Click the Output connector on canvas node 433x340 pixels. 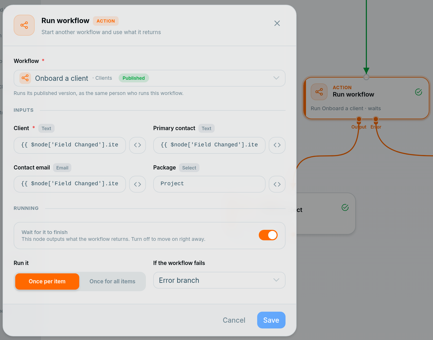coord(359,119)
